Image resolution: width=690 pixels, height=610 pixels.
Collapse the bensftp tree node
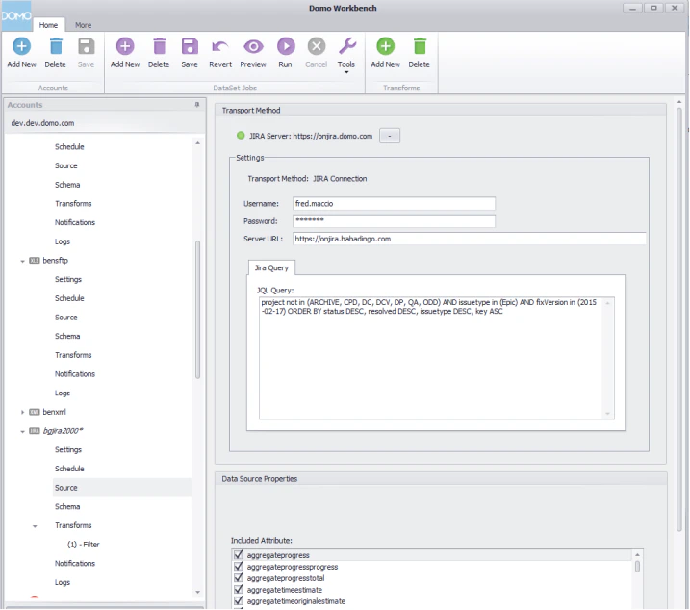(x=22, y=261)
